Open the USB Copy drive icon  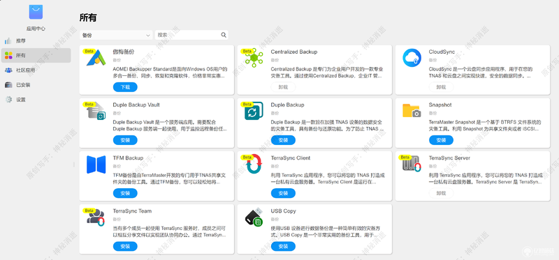pyautogui.click(x=254, y=217)
